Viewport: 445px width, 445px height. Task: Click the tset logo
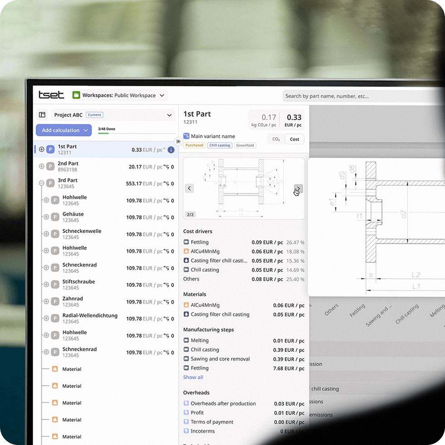(51, 95)
